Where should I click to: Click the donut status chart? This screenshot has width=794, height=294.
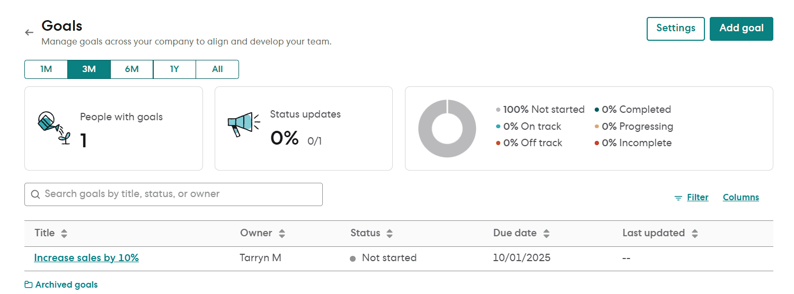click(x=447, y=128)
